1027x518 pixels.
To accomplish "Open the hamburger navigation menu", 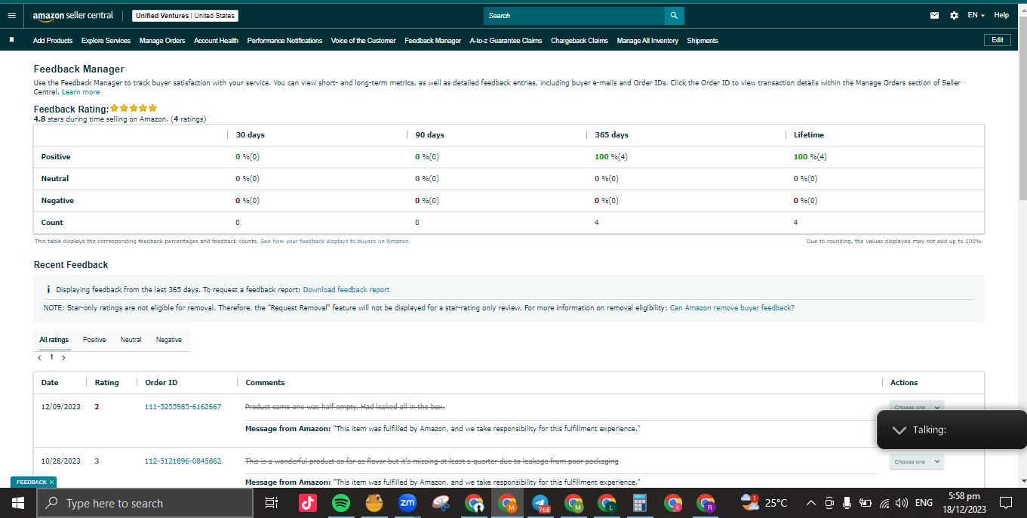I will 11,15.
